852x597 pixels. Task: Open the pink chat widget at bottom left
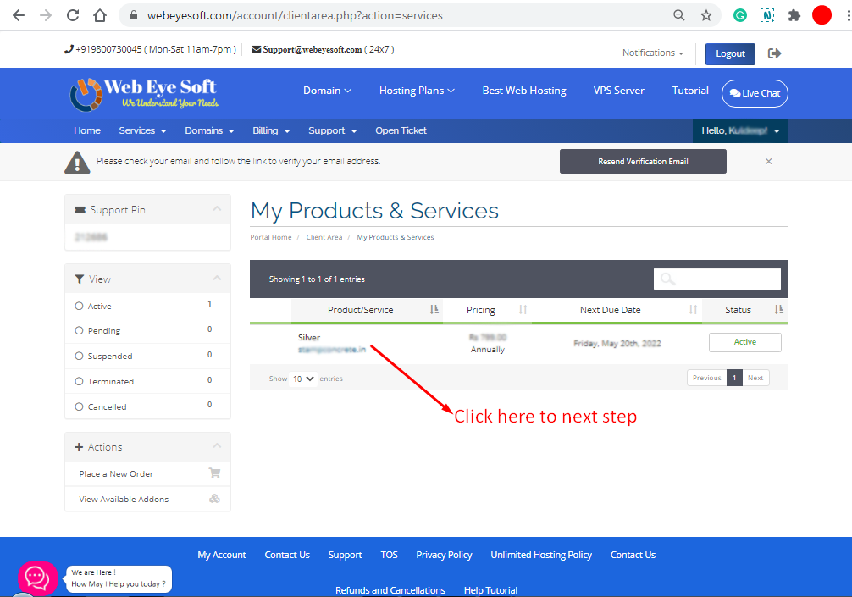pyautogui.click(x=37, y=577)
